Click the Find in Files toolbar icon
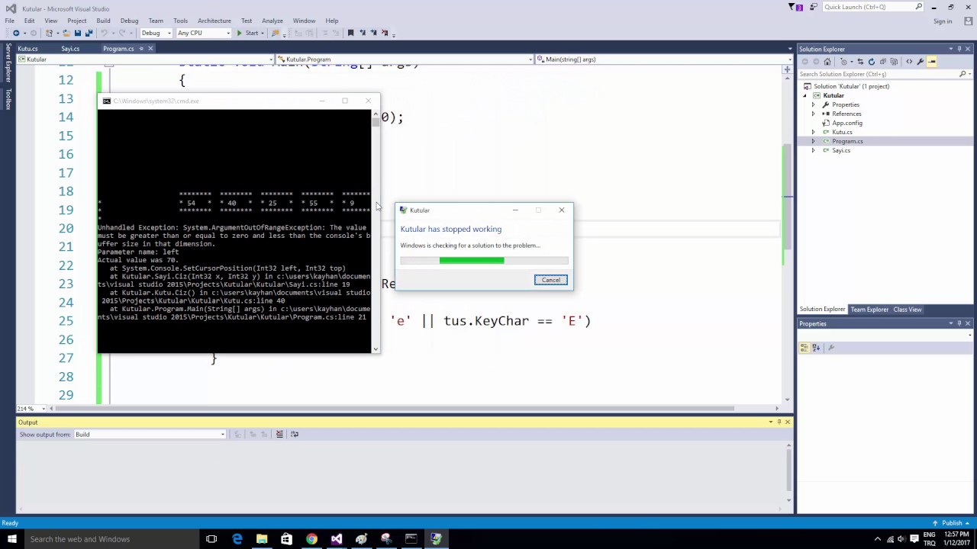The image size is (977, 549). click(275, 33)
